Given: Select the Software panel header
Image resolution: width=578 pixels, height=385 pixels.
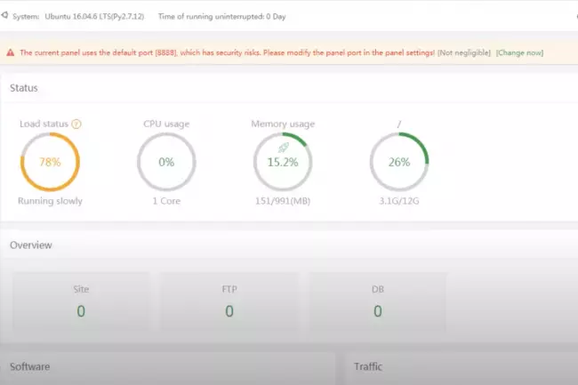Looking at the screenshot, I should point(30,366).
